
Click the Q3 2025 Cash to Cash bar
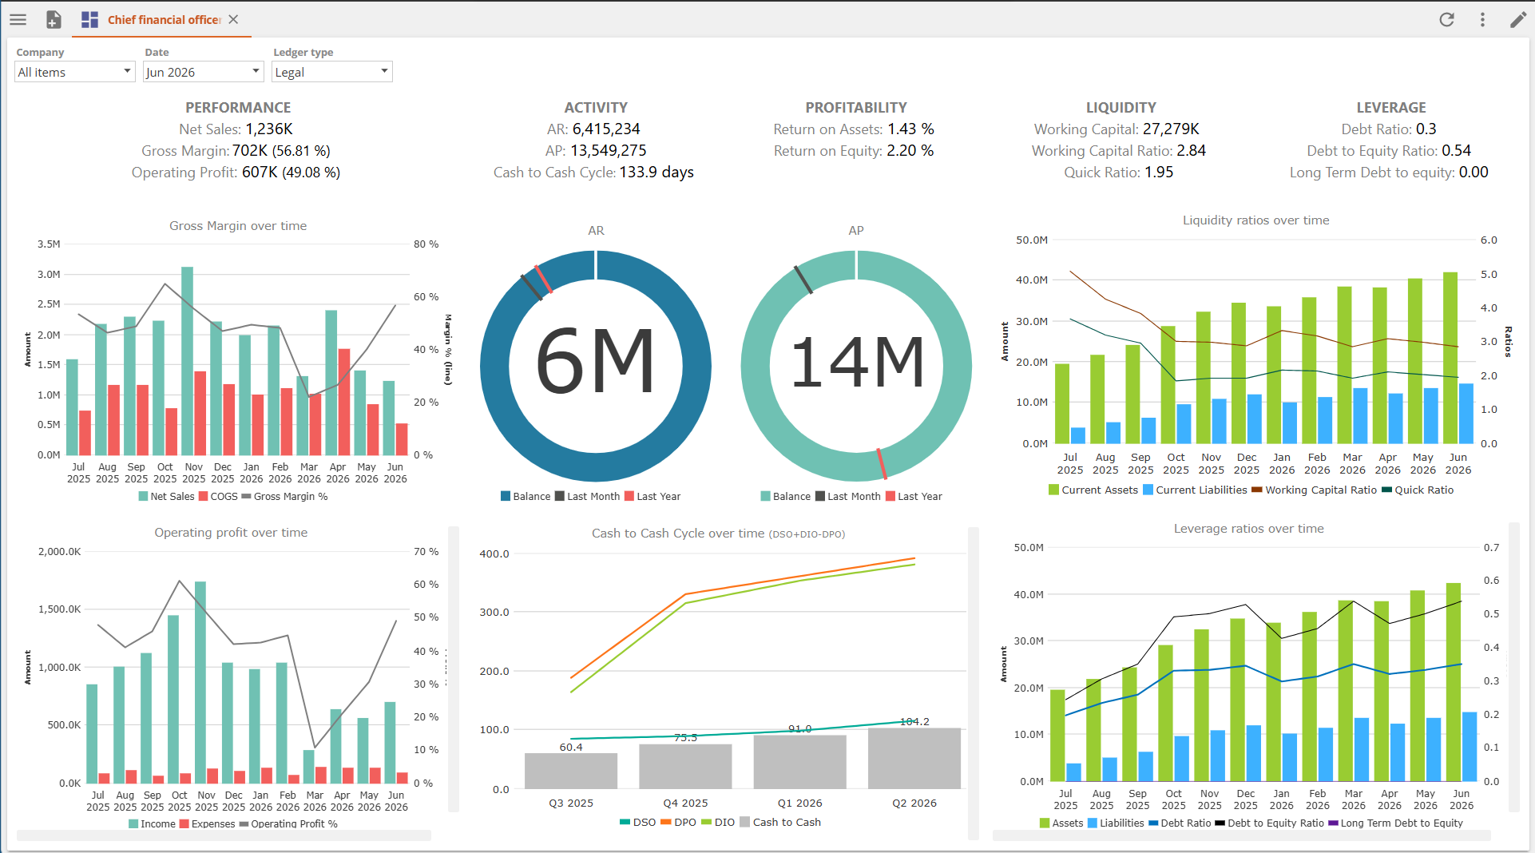click(x=571, y=771)
